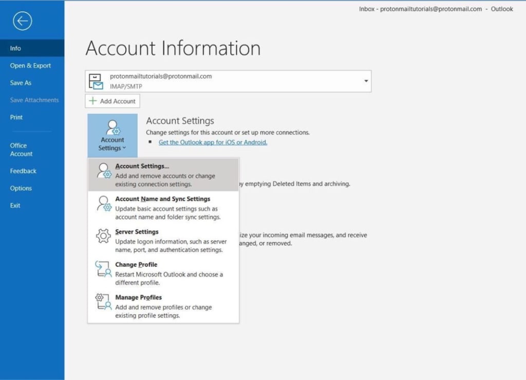Open the Office Account page
Screen dimensions: 526x380
pyautogui.click(x=21, y=149)
